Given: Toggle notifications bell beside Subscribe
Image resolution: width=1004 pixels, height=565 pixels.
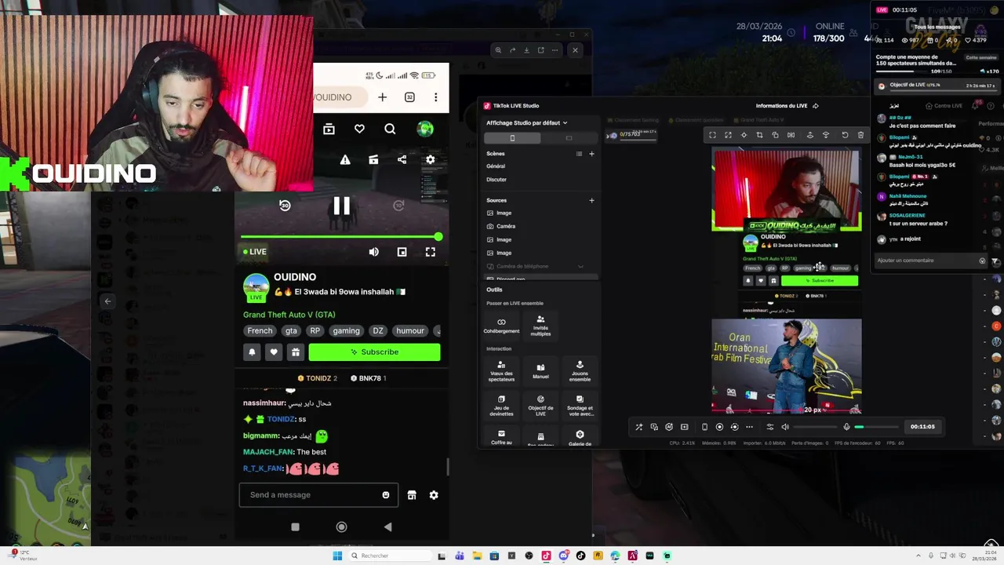Looking at the screenshot, I should (252, 352).
